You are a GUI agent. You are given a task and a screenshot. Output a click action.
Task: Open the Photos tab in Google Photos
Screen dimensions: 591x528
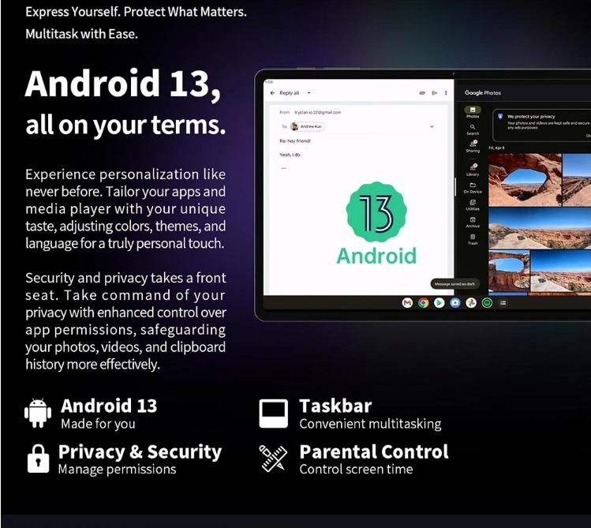473,112
